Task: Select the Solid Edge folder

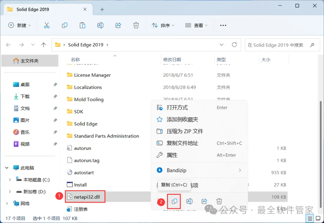Action: point(86,124)
